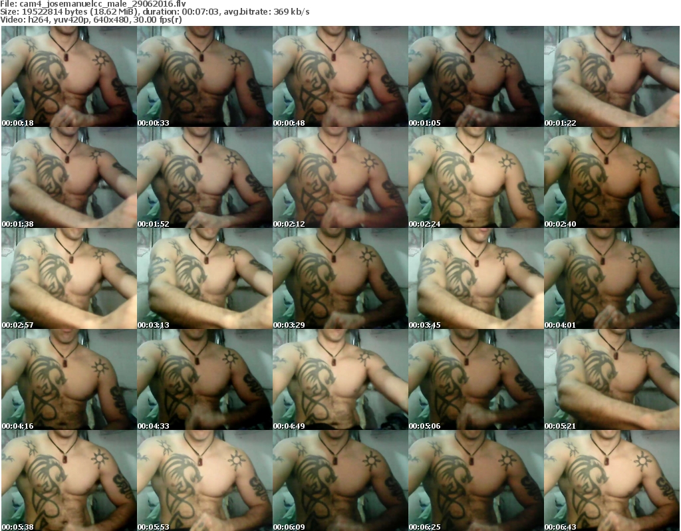Click the 'File:' name line in the header
The width and height of the screenshot is (681, 531).
(93, 4)
